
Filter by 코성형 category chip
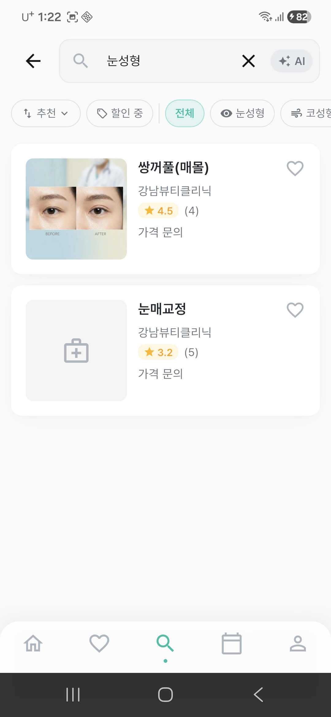310,113
